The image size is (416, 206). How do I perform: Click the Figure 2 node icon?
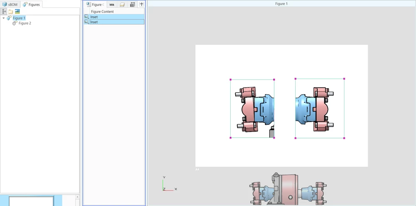pos(15,23)
